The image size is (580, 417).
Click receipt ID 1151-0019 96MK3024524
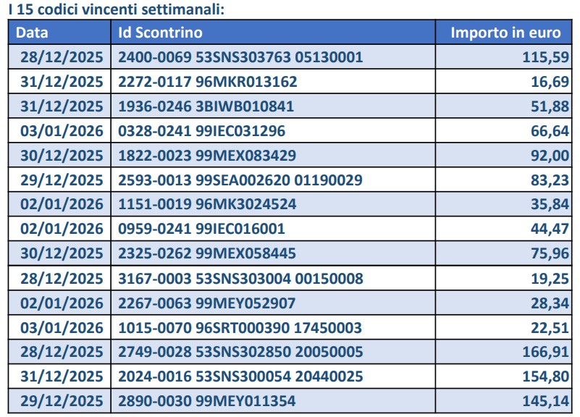[x=207, y=204]
